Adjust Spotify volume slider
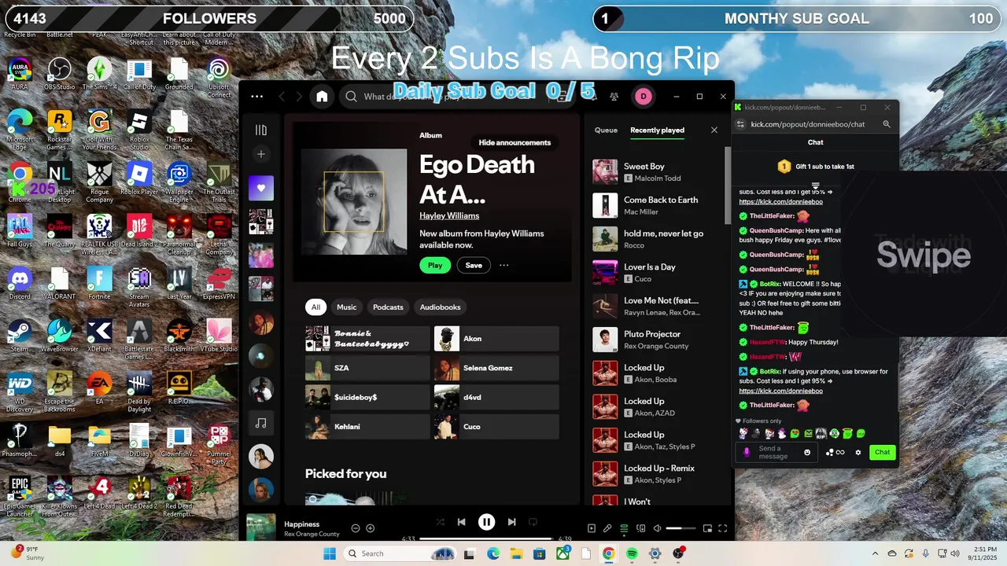This screenshot has width=1007, height=566. (681, 528)
